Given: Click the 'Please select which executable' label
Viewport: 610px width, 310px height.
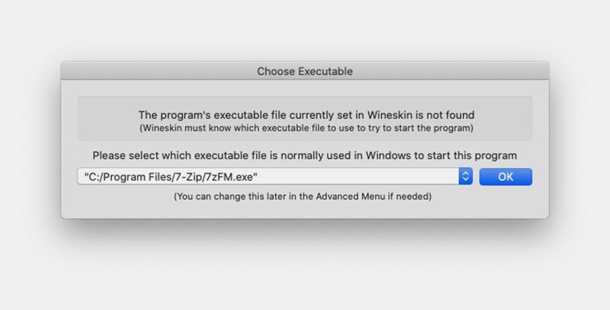Looking at the screenshot, I should point(305,155).
